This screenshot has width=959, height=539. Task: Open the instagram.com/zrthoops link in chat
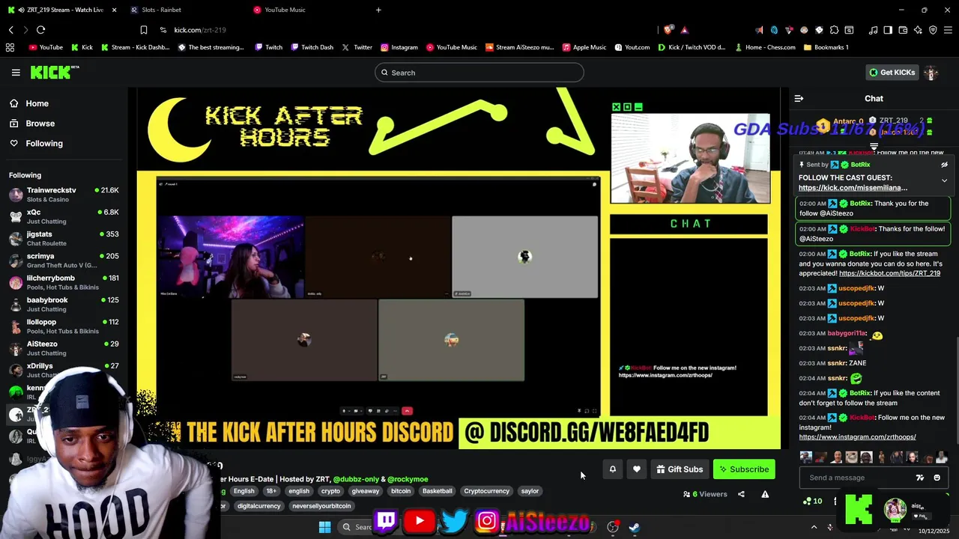pyautogui.click(x=857, y=437)
